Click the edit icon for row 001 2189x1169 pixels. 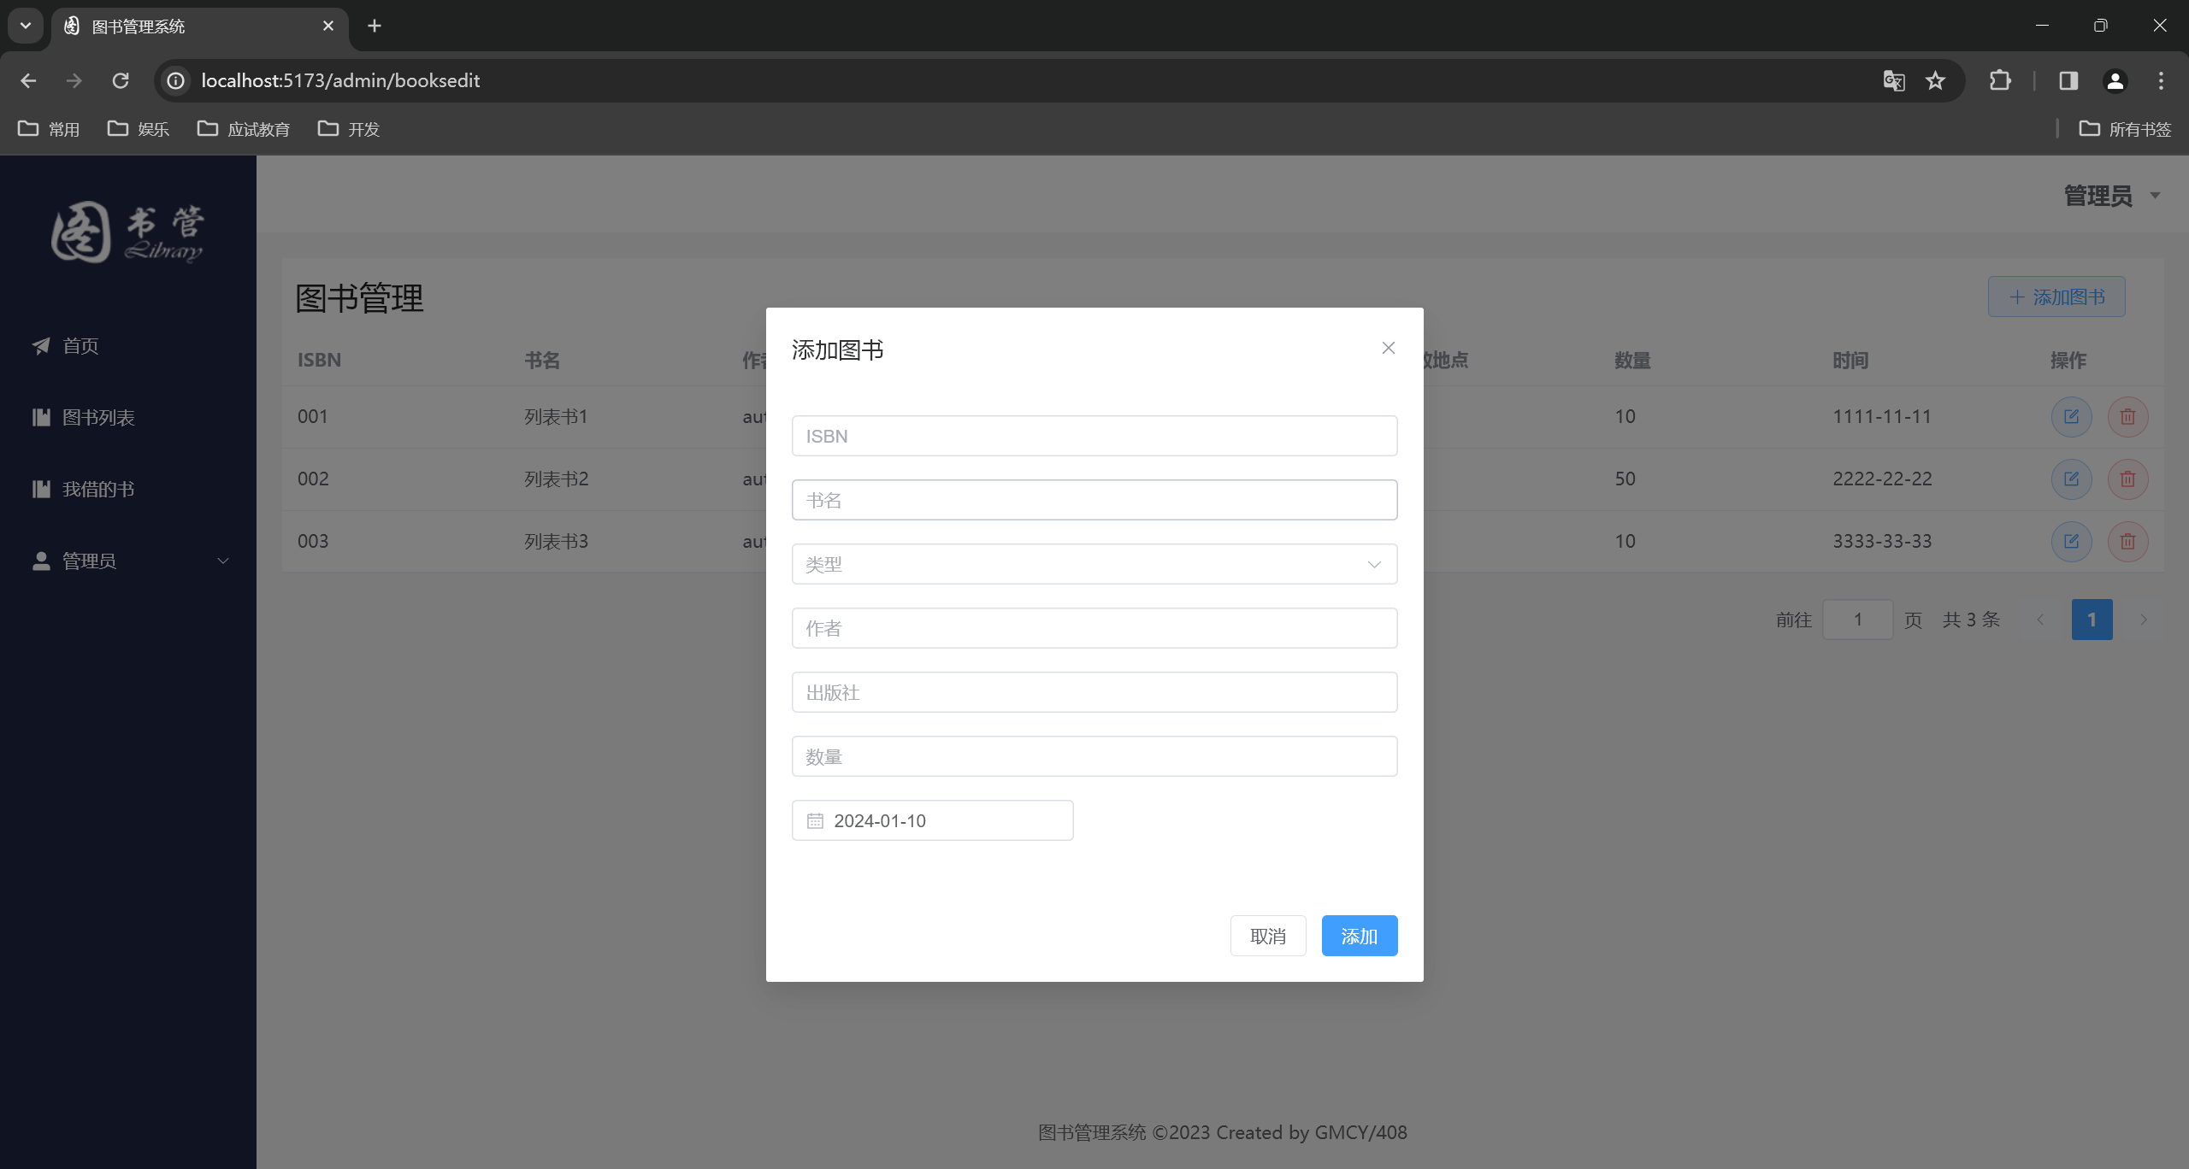pos(2071,416)
